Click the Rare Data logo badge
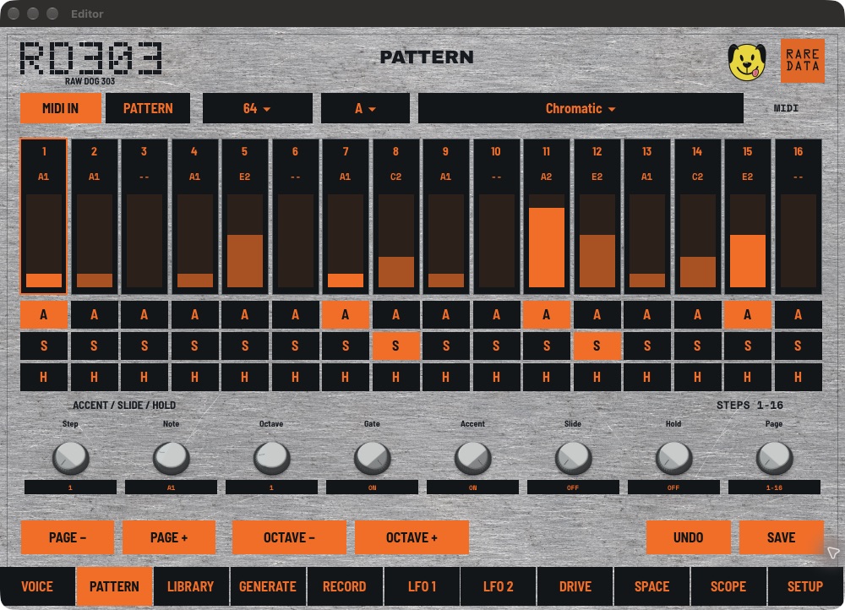 [803, 60]
